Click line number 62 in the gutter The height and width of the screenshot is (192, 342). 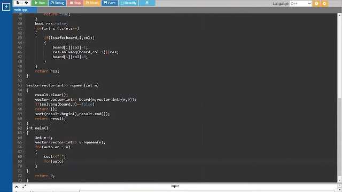click(20, 128)
